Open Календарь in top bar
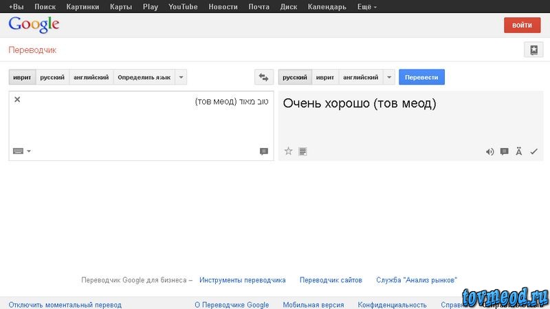The image size is (550, 309). click(327, 7)
